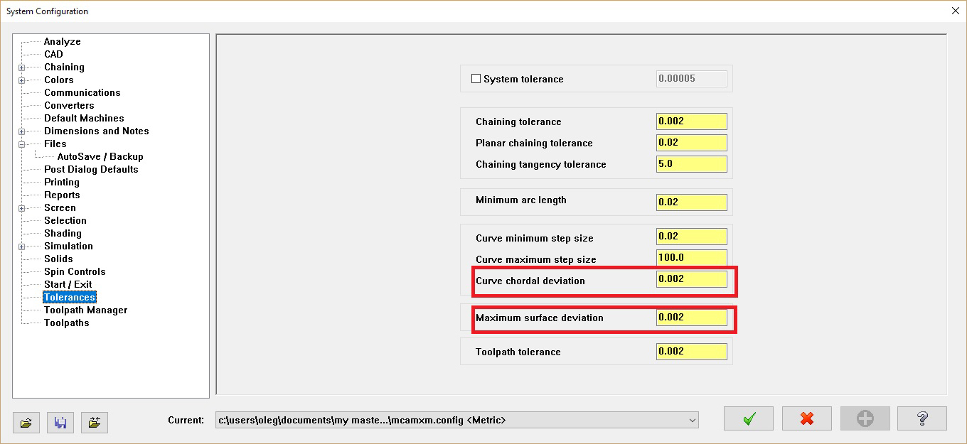Open the Printing settings page

(x=62, y=183)
